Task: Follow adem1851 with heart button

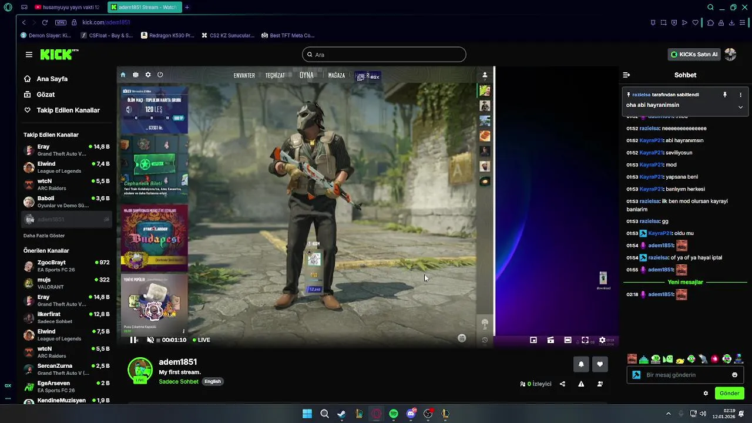Action: tap(600, 364)
